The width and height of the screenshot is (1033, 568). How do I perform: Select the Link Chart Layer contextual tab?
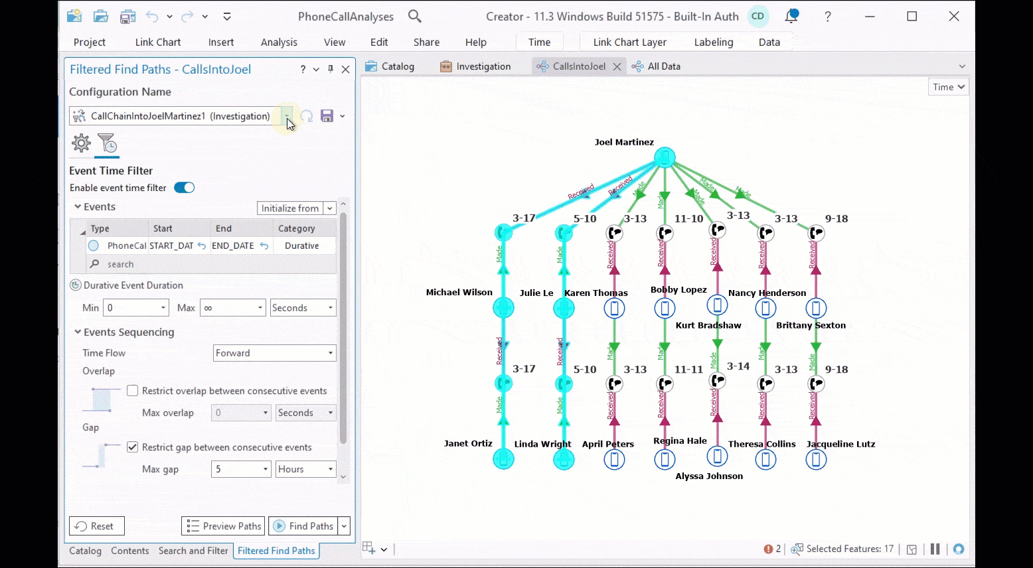click(630, 42)
